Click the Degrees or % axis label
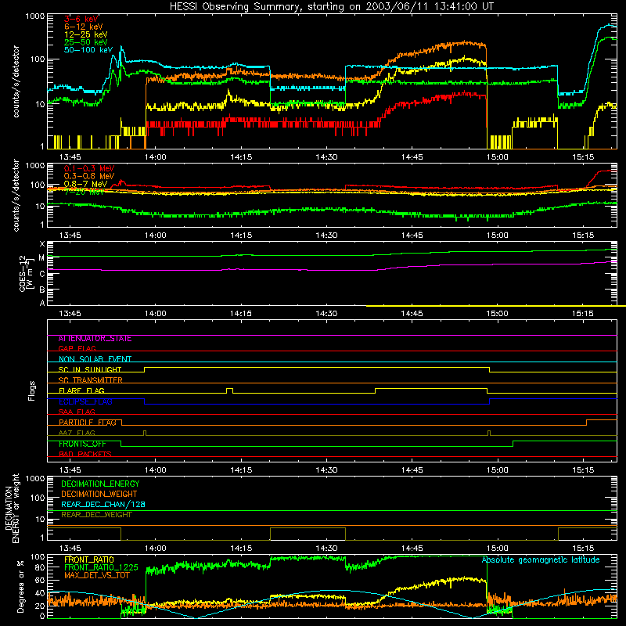This screenshot has height=626, width=626. click(x=20, y=587)
